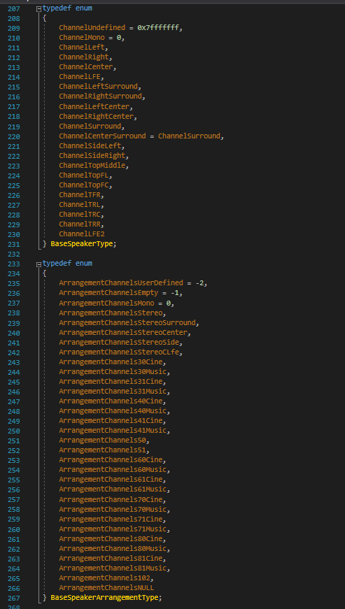The image size is (345, 609).
Task: Click the BaseSpeakerArrangementType type name
Action: (104, 598)
